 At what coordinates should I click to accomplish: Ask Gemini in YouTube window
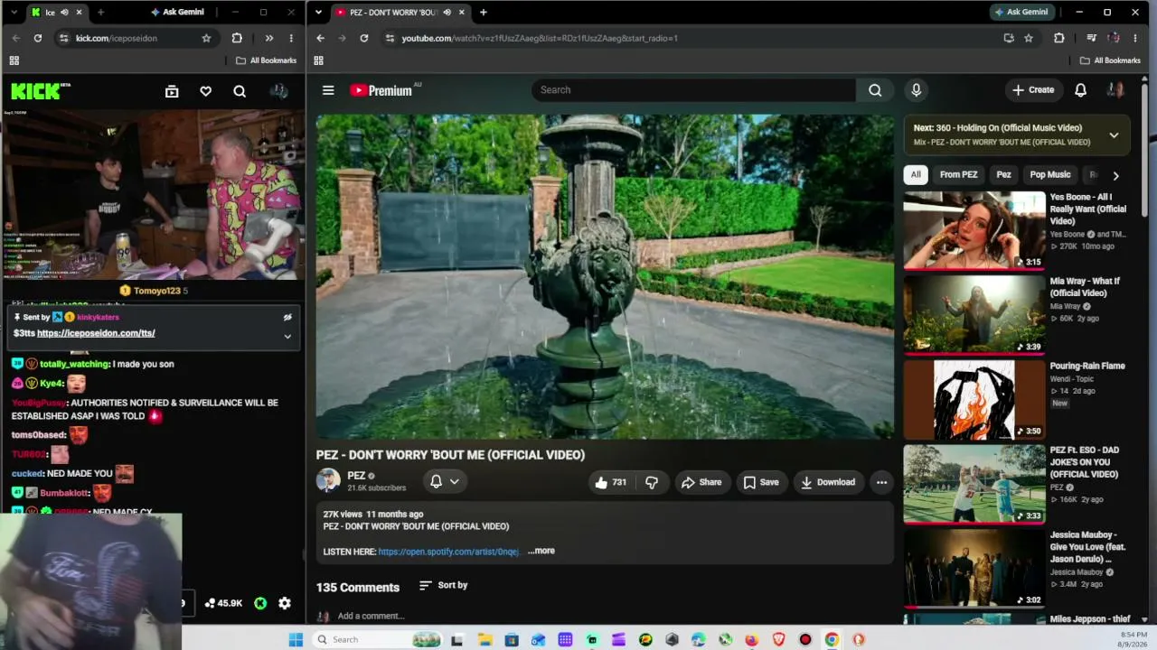click(x=1022, y=12)
